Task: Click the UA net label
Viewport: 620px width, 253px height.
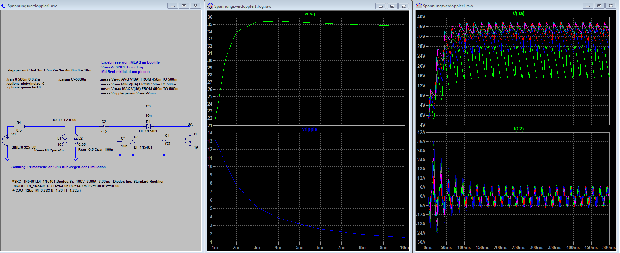Action: point(190,125)
